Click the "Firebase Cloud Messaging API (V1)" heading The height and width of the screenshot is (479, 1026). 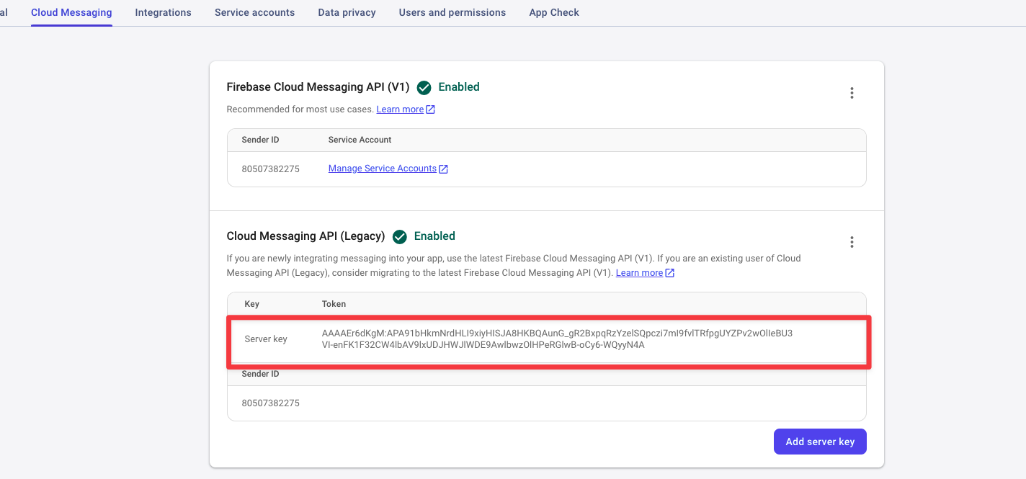(x=318, y=87)
